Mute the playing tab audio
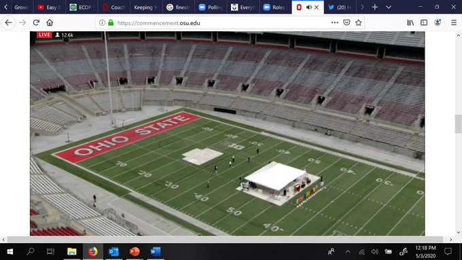The image size is (462, 260). pyautogui.click(x=308, y=7)
